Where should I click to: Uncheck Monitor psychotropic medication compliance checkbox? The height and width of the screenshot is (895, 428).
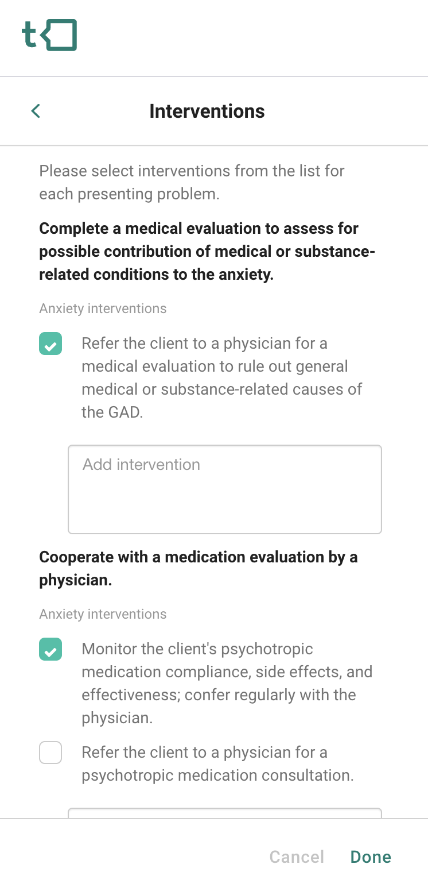click(x=50, y=649)
